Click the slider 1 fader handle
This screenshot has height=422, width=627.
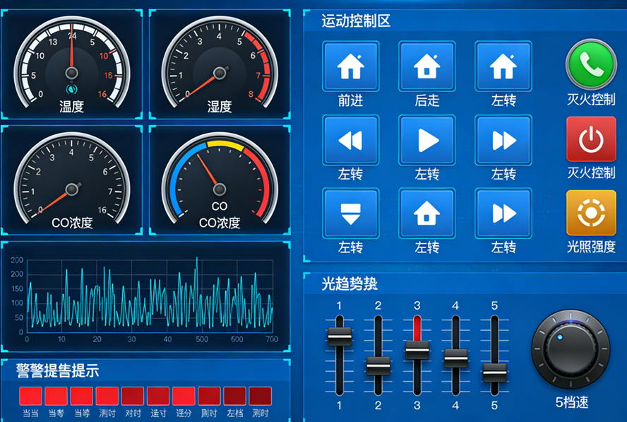click(339, 336)
